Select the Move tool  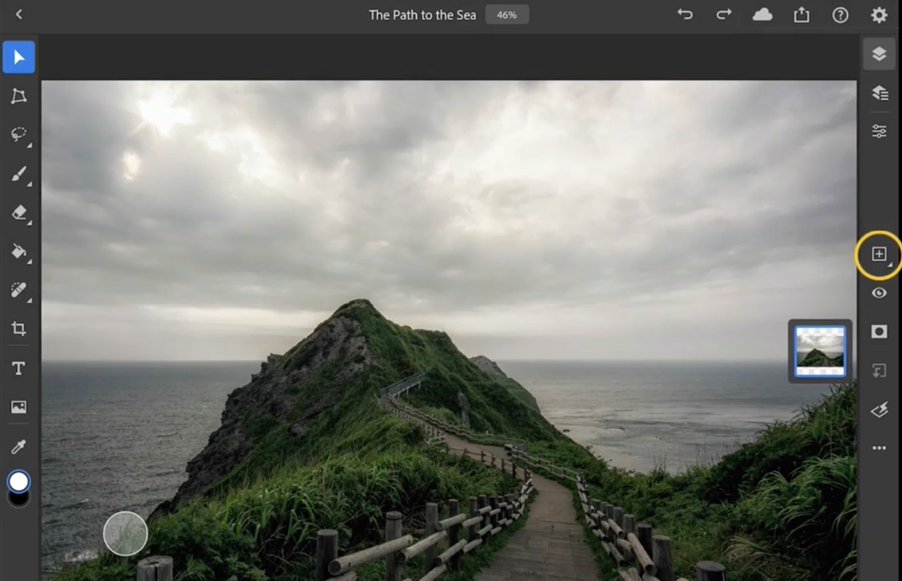(19, 57)
